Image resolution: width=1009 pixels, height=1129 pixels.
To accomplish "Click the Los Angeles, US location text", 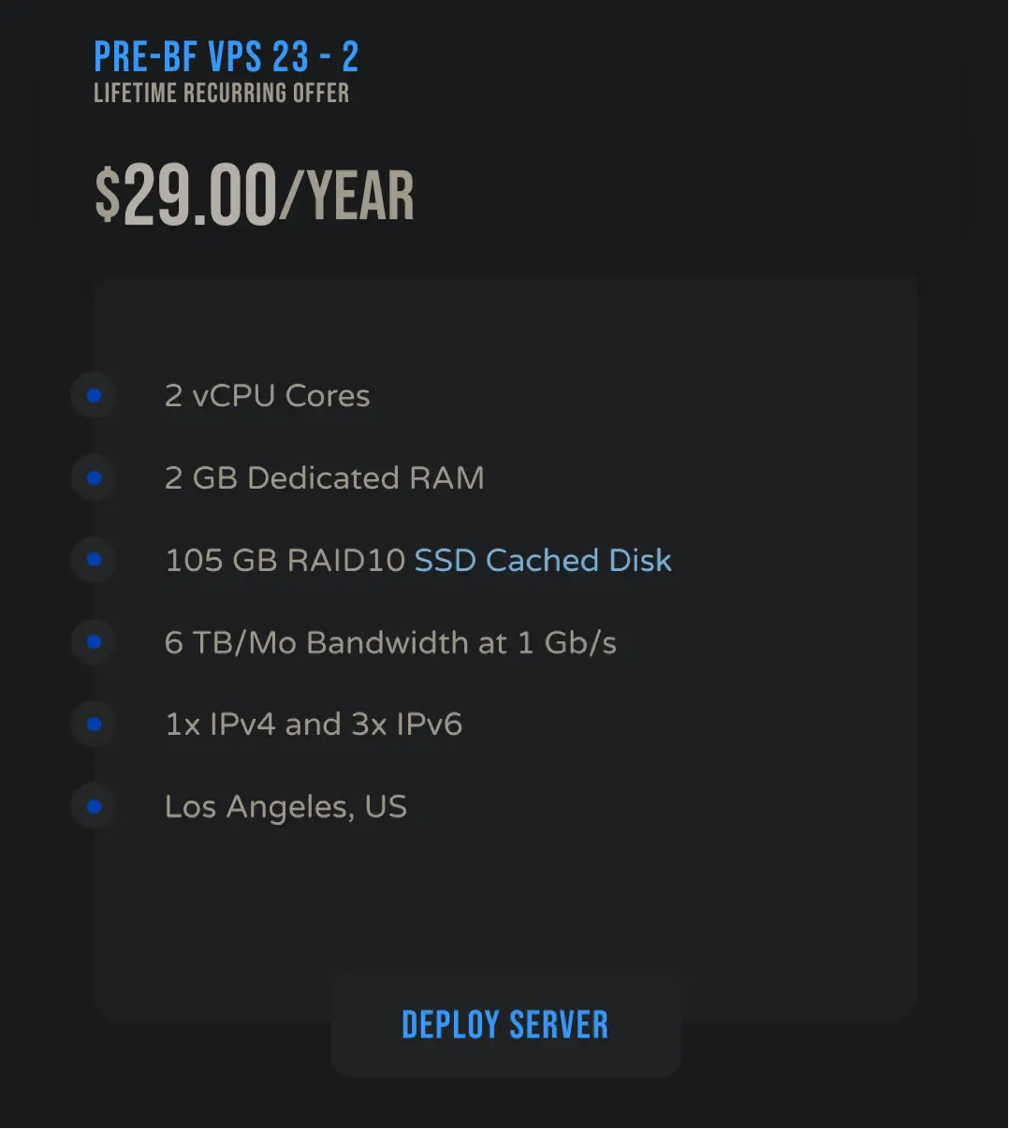I will tap(286, 807).
